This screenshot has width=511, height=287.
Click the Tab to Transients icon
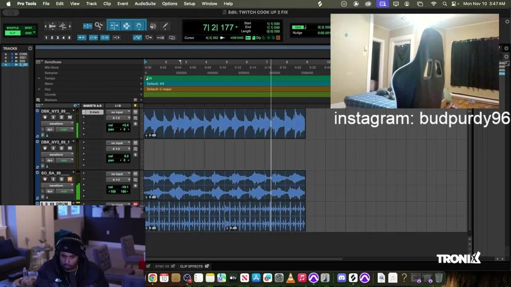tap(82, 37)
